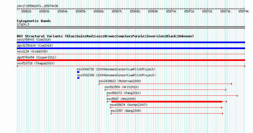Select the 17q24.3 band label
The width and height of the screenshot is (253, 133).
tap(23, 24)
